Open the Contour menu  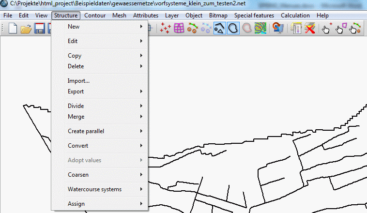tap(95, 15)
